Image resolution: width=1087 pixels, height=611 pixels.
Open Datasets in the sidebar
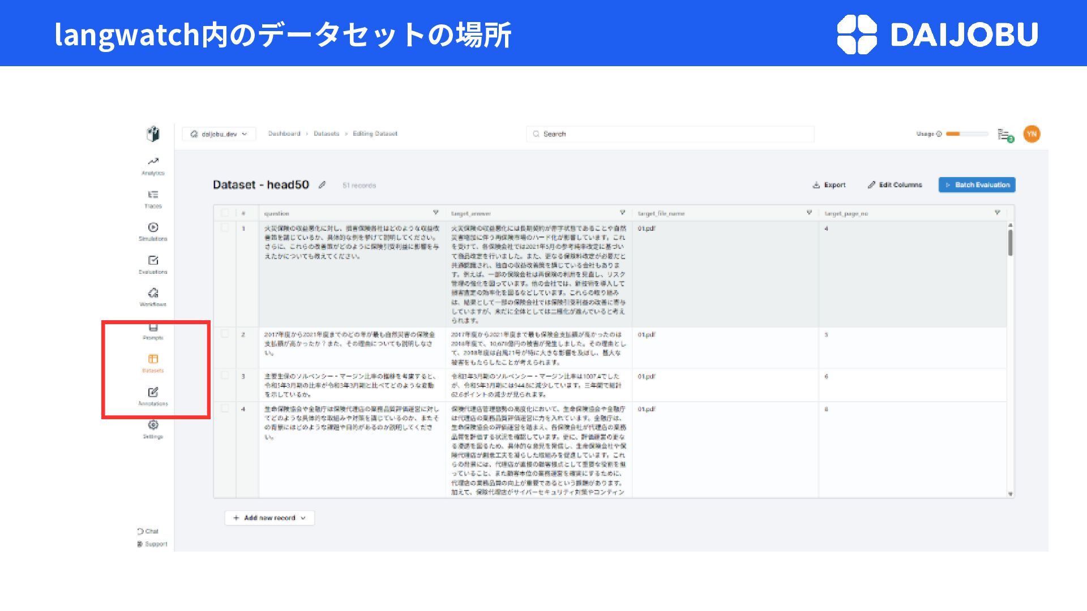coord(153,364)
